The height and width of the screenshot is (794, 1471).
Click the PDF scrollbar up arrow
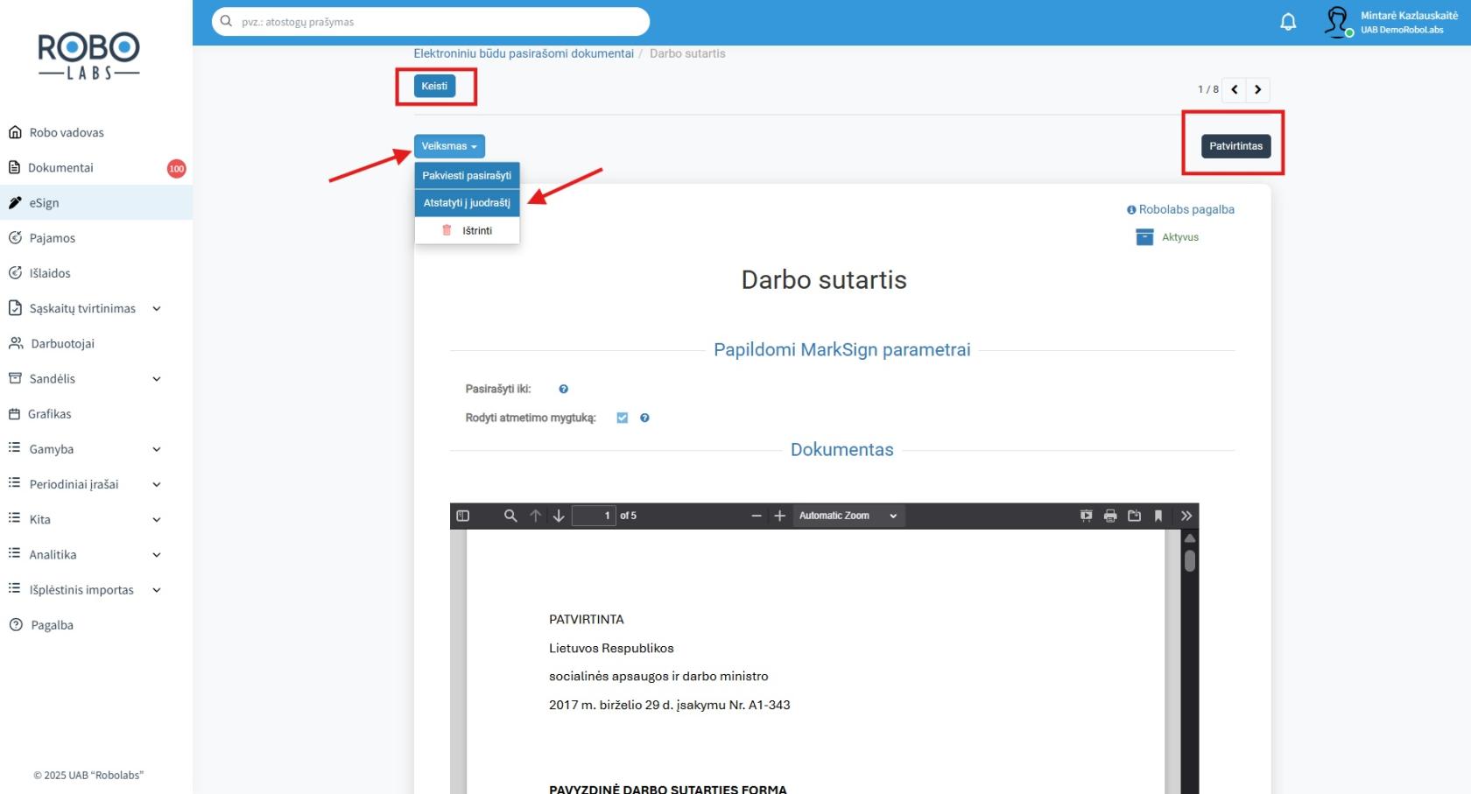(x=1190, y=538)
